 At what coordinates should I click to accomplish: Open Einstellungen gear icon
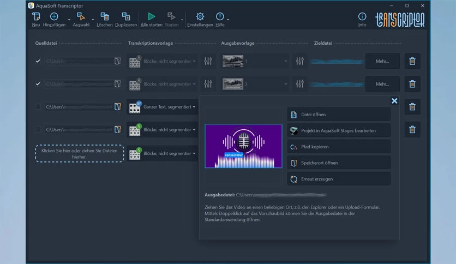point(200,16)
